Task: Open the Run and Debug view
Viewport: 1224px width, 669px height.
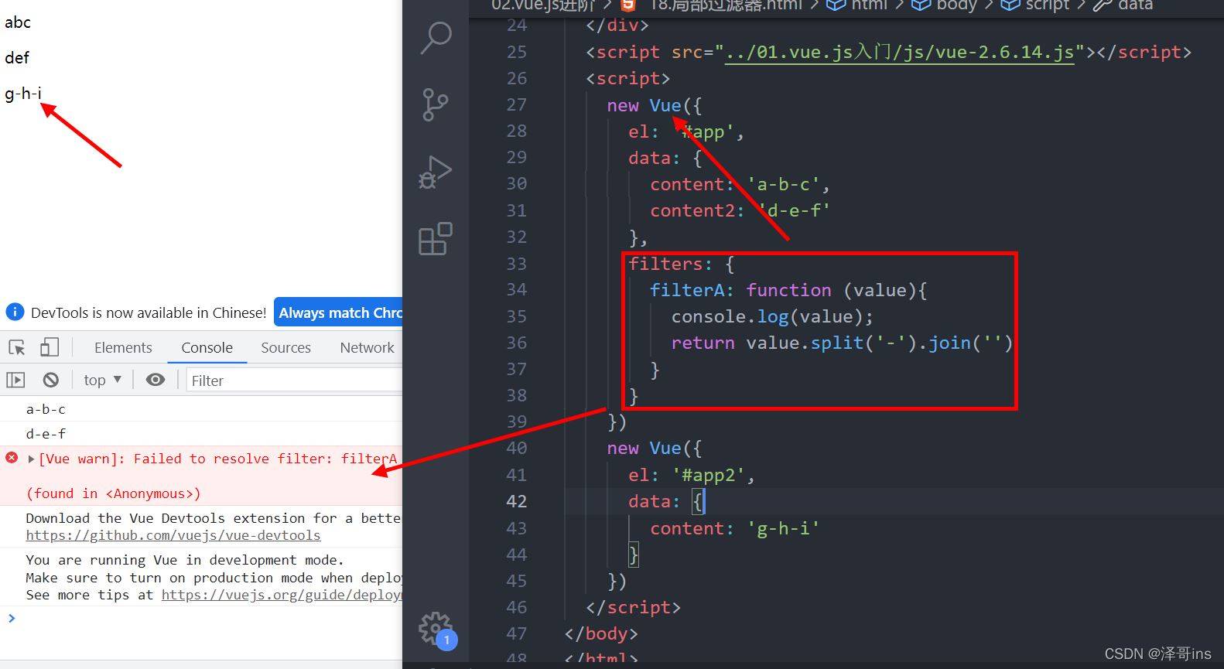Action: click(x=436, y=172)
